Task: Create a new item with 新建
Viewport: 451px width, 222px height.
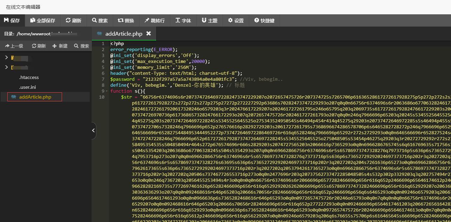Action: [60, 46]
